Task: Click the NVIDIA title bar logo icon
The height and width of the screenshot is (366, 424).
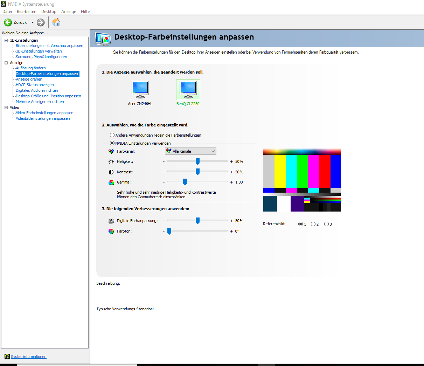Action: pos(4,4)
